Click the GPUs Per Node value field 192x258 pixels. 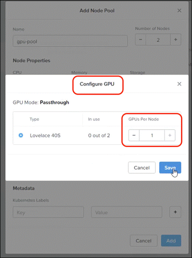[152, 135]
